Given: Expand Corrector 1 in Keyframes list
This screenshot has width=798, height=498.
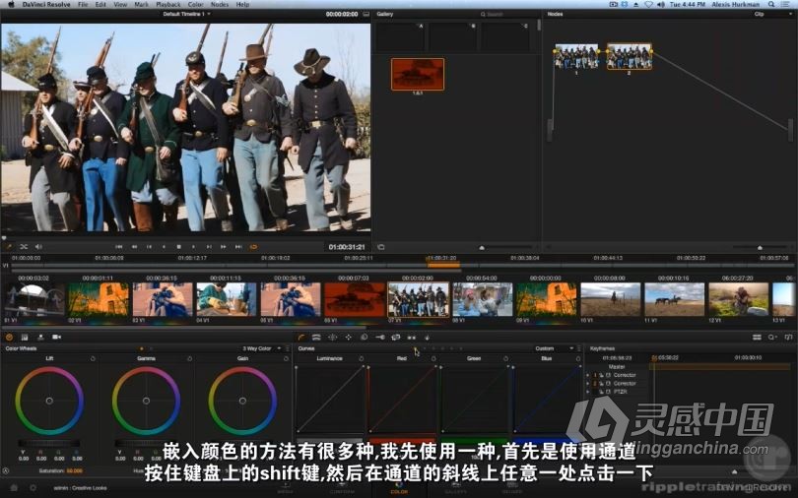Looking at the screenshot, I should pyautogui.click(x=588, y=375).
